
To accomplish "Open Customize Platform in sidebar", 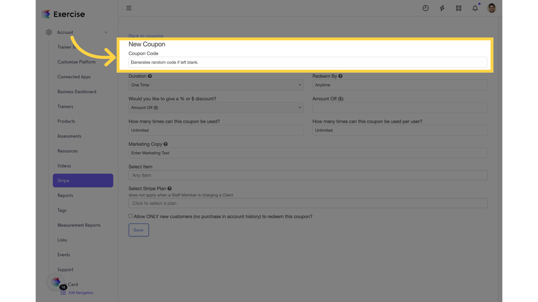I will [76, 62].
